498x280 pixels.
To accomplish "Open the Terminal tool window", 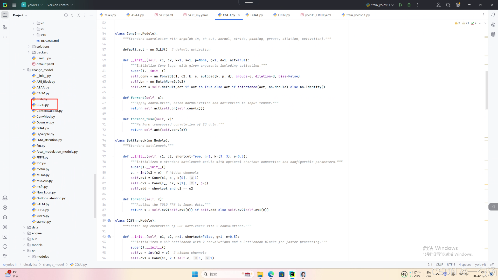I will [x=5, y=237].
